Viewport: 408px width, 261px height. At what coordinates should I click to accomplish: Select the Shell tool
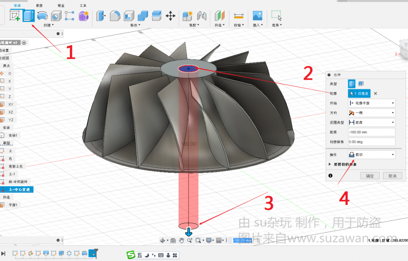click(x=129, y=16)
